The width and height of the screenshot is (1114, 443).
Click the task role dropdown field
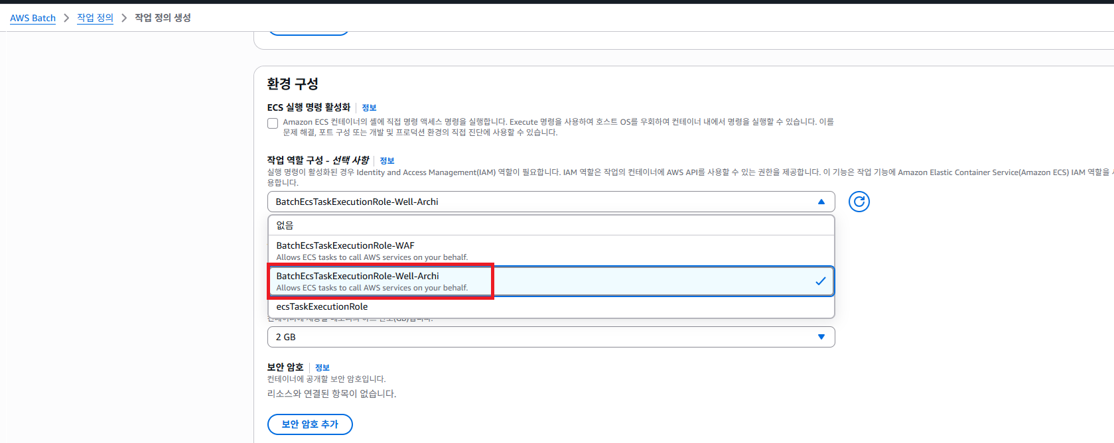544,202
